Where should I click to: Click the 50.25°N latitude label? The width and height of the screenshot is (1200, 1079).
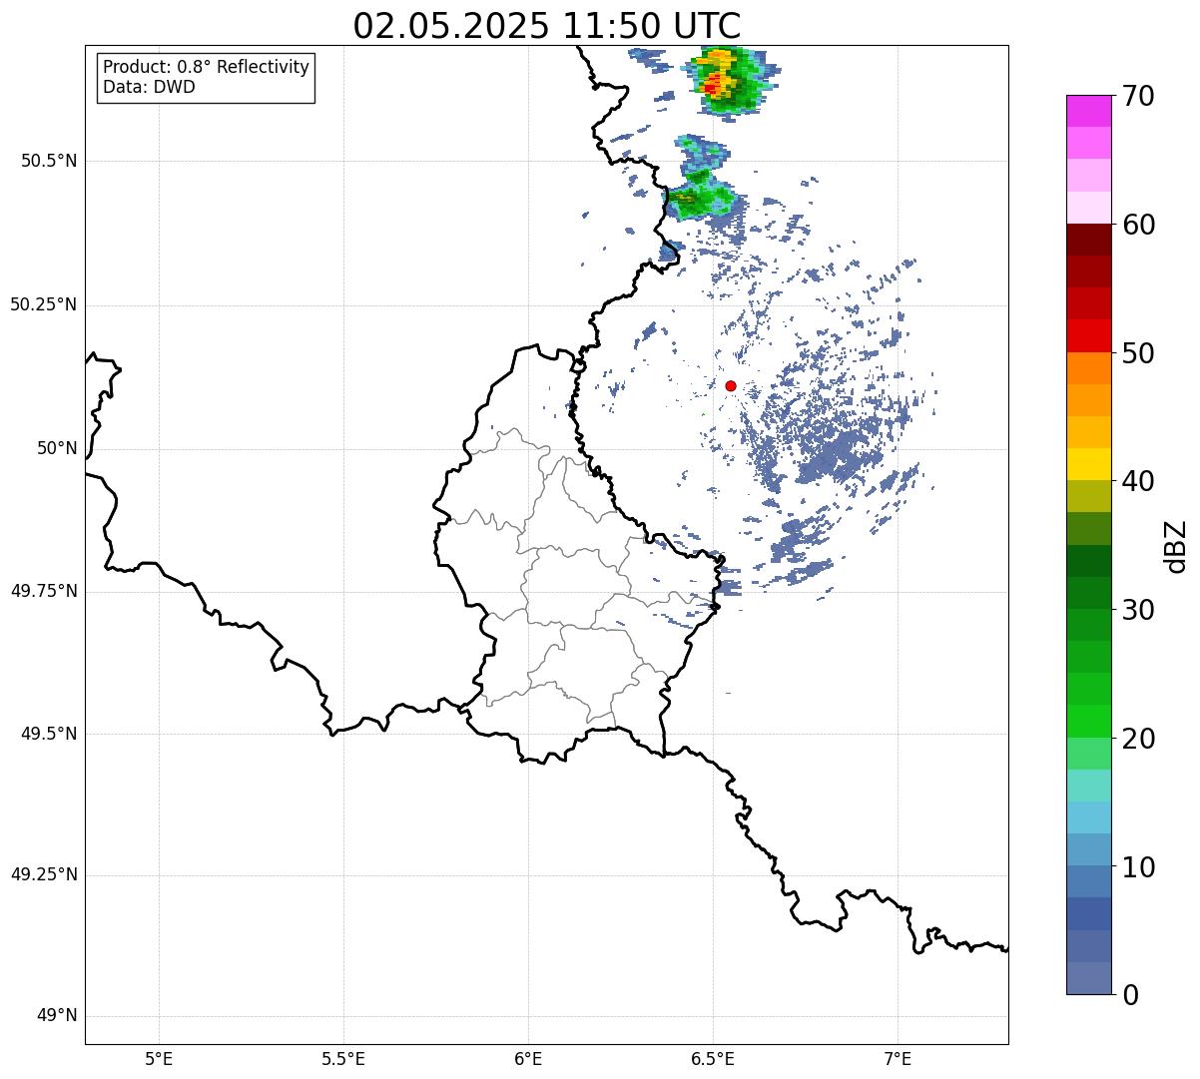(44, 304)
